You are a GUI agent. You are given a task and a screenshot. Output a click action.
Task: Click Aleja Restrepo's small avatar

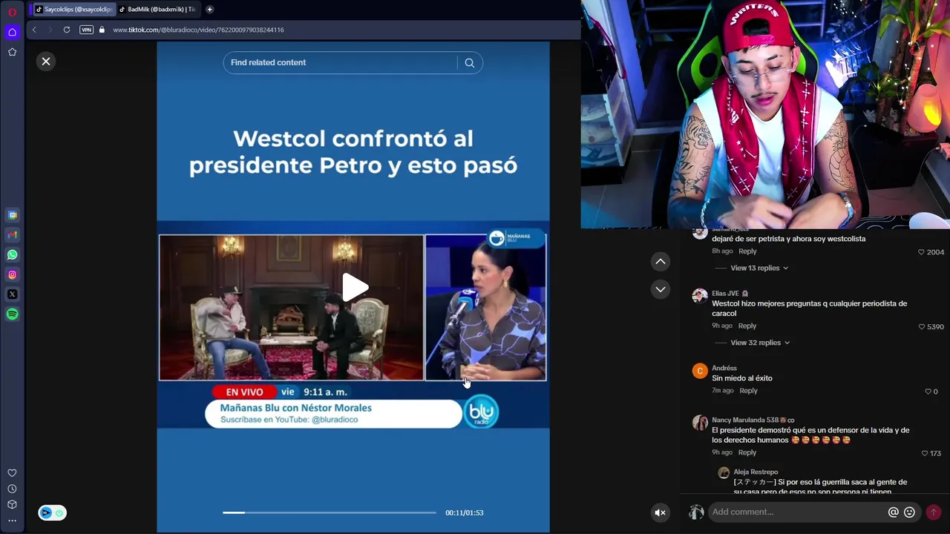click(x=724, y=473)
